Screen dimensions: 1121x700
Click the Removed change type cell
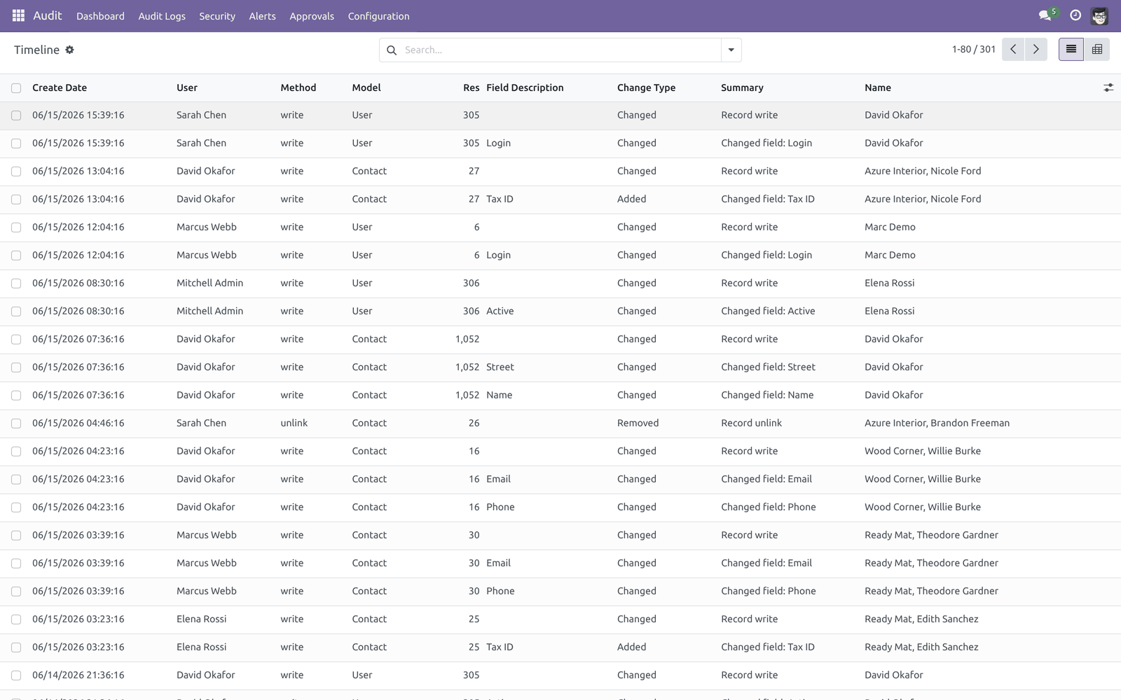638,423
